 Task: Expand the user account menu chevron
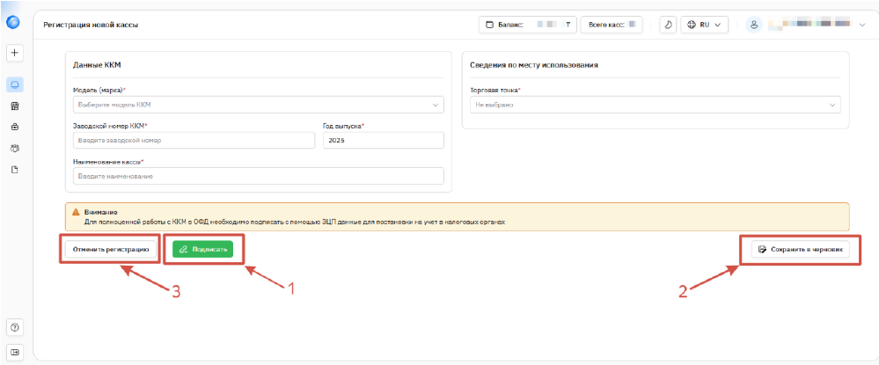point(861,25)
